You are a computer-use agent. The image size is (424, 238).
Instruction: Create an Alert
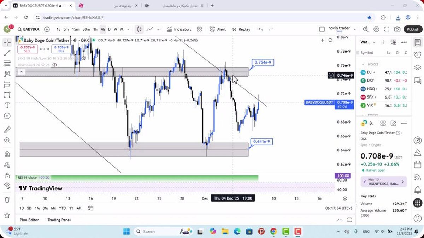coord(218,29)
